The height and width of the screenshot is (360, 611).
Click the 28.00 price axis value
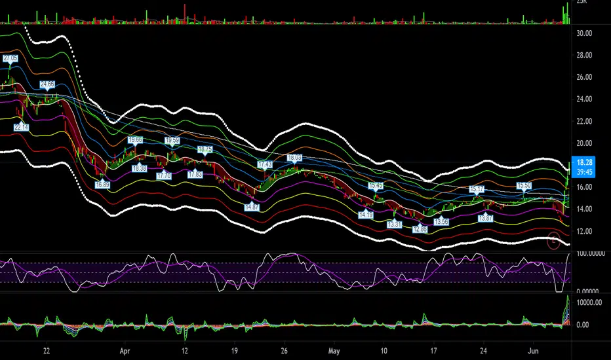click(584, 55)
